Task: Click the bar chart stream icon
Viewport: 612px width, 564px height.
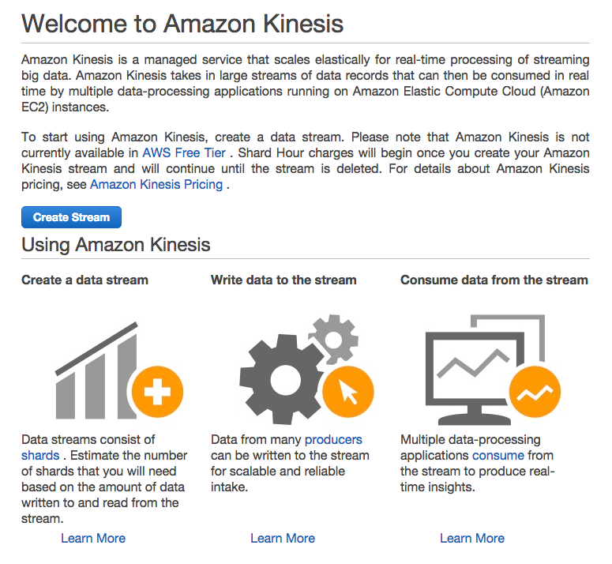Action: tap(96, 370)
